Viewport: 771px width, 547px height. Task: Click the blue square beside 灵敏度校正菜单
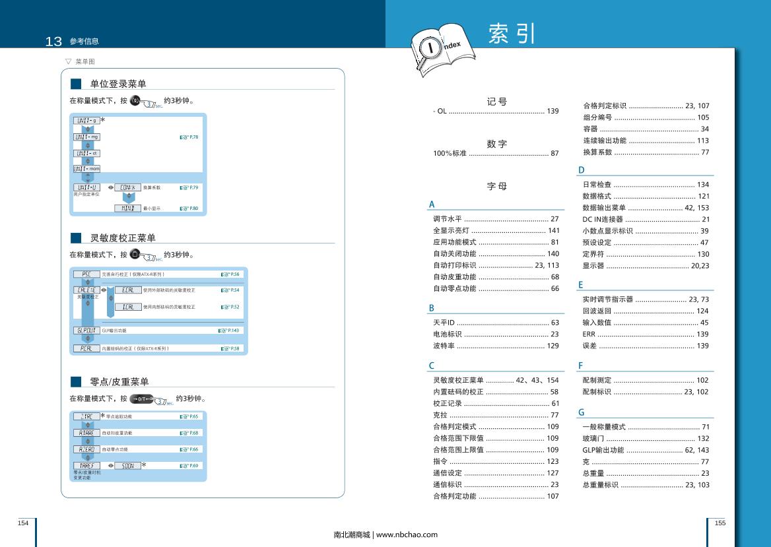click(x=76, y=238)
